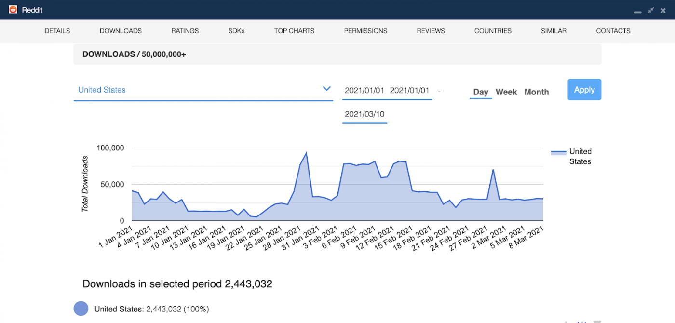Click the Reddit app icon
675x323 pixels.
coord(13,9)
